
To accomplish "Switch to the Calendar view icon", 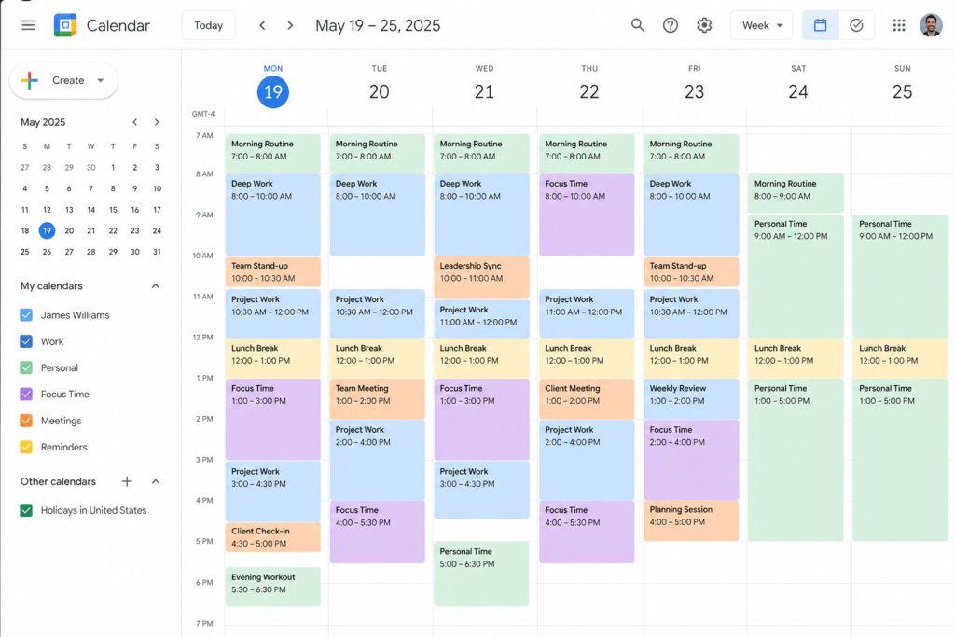I will (821, 25).
